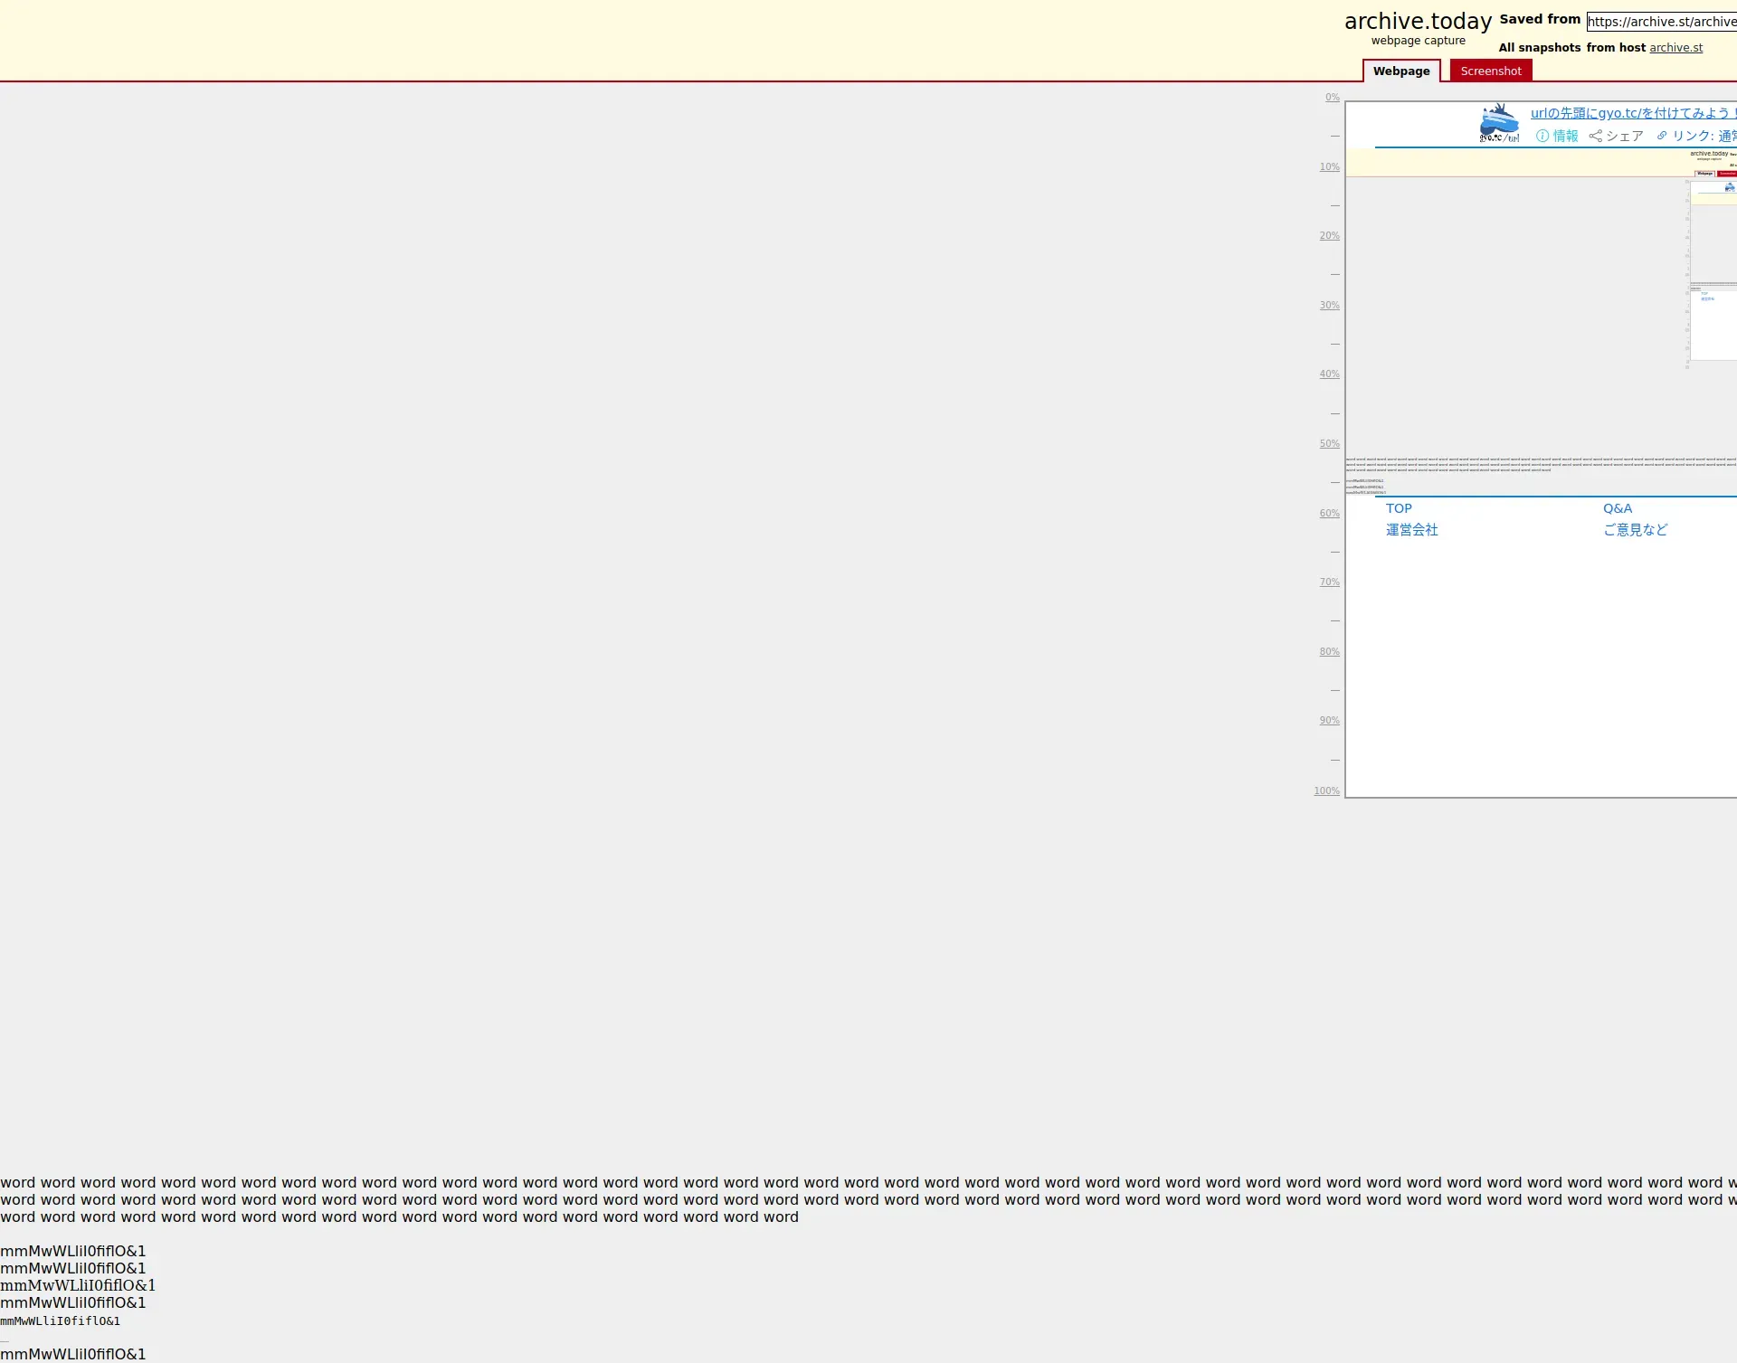Viewport: 1737px width, 1363px height.
Task: Jump to the 80% page marker
Action: click(x=1329, y=652)
